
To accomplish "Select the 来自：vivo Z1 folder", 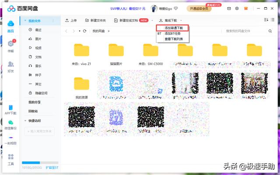I will [81, 54].
